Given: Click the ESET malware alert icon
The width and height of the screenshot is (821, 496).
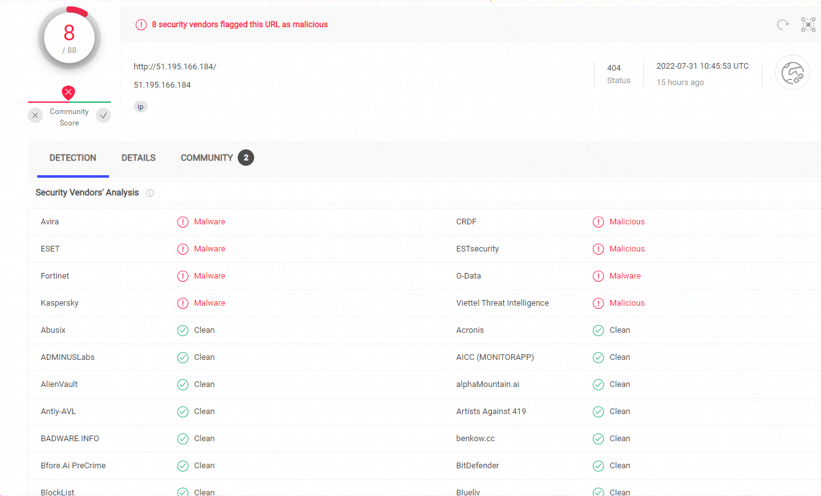Looking at the screenshot, I should (x=183, y=249).
